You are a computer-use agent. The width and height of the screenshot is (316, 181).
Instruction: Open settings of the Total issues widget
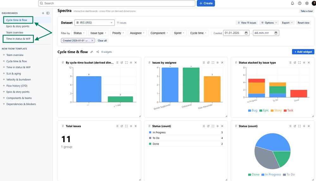pyautogui.click(x=131, y=126)
